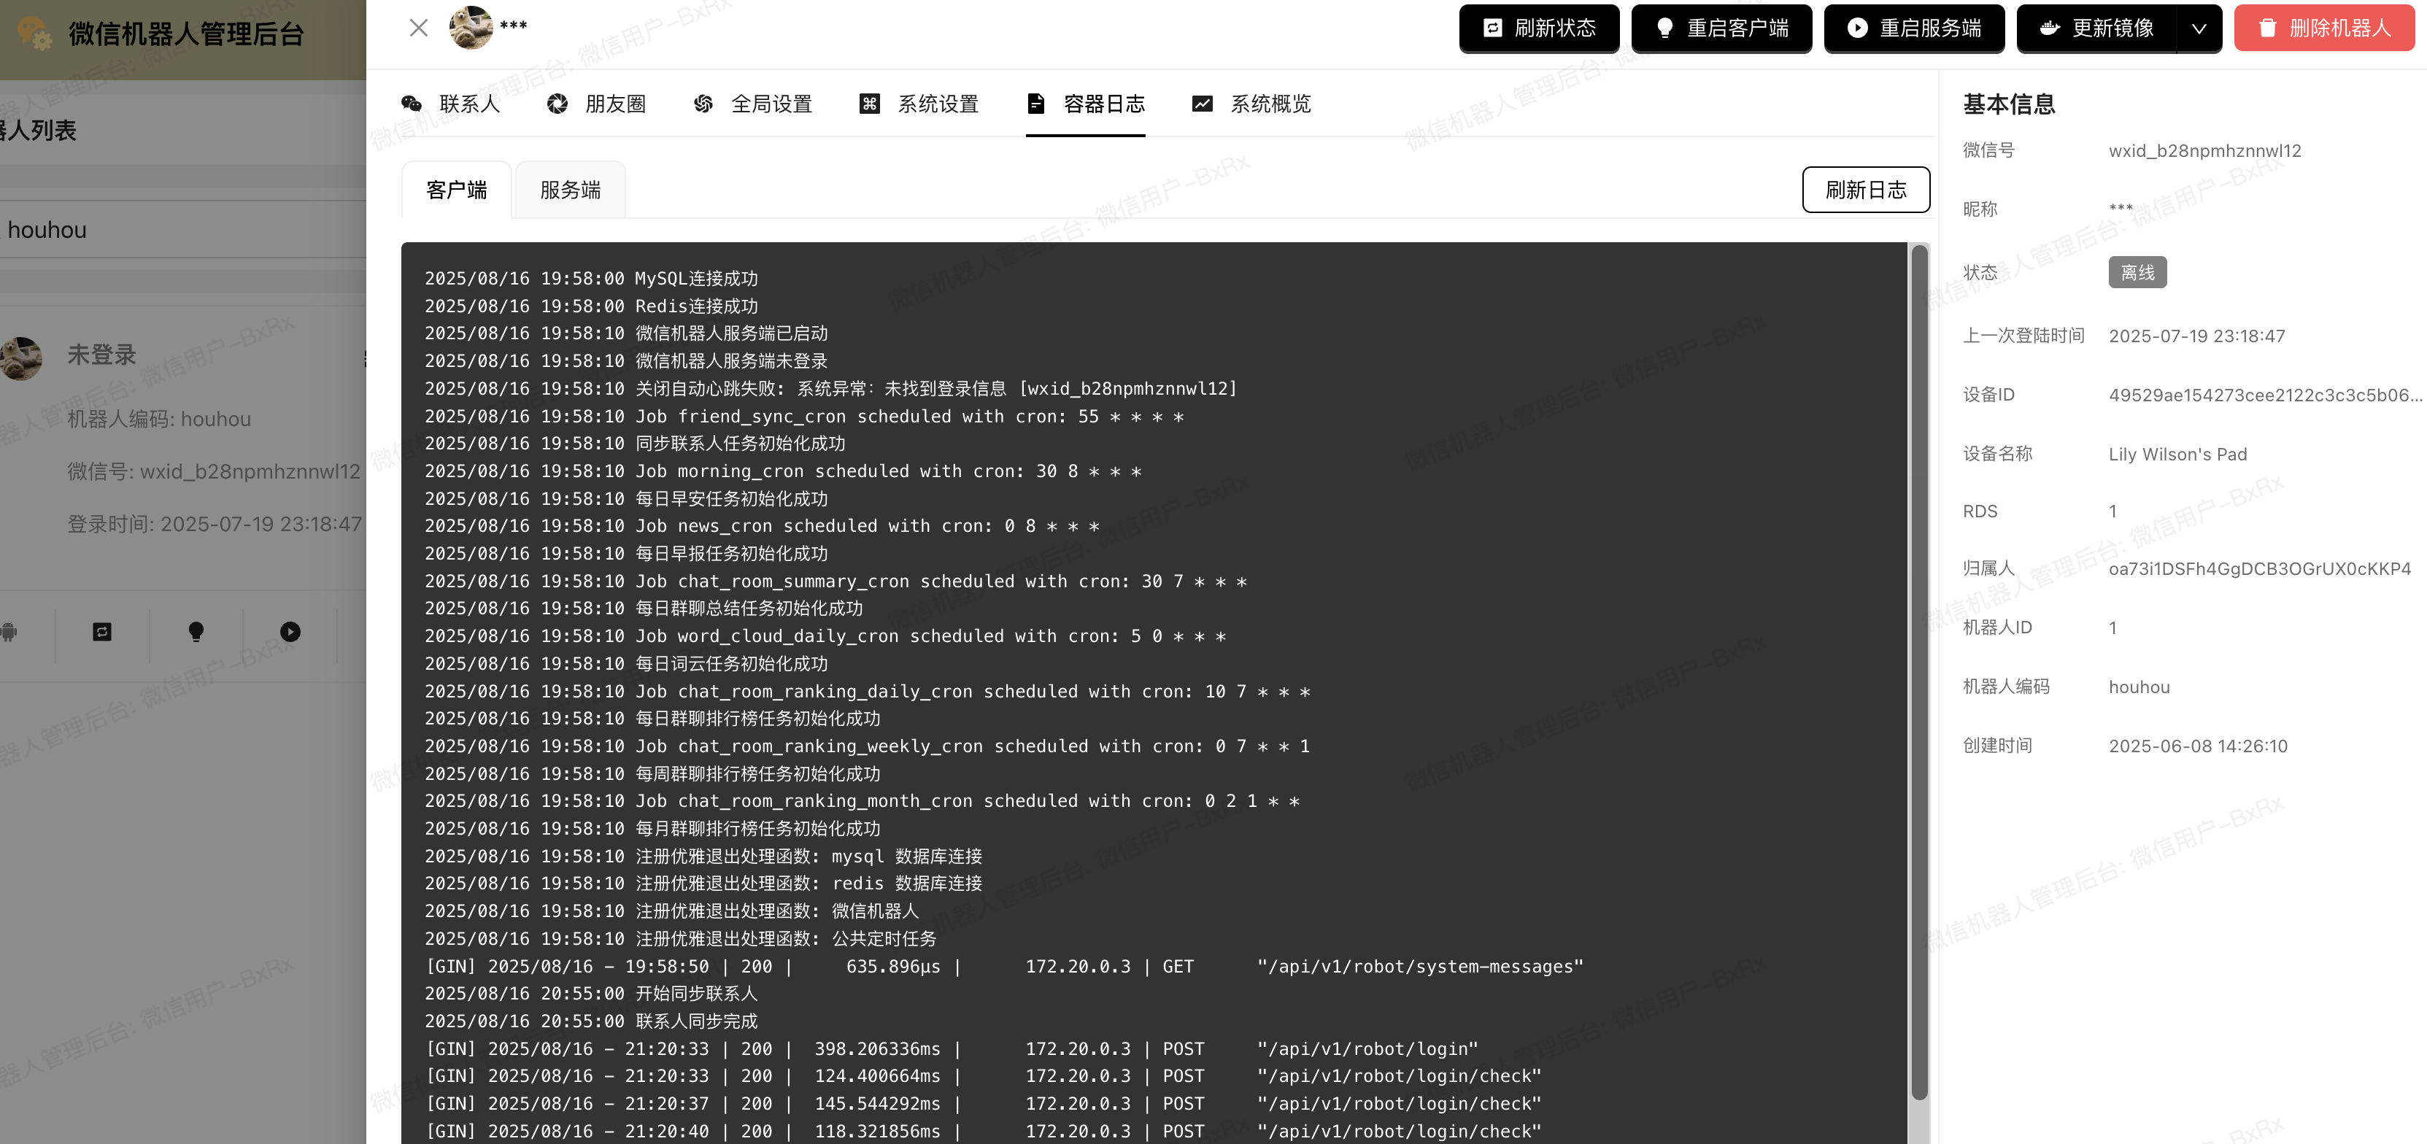Switch to the 服务端 log tab

pyautogui.click(x=568, y=190)
